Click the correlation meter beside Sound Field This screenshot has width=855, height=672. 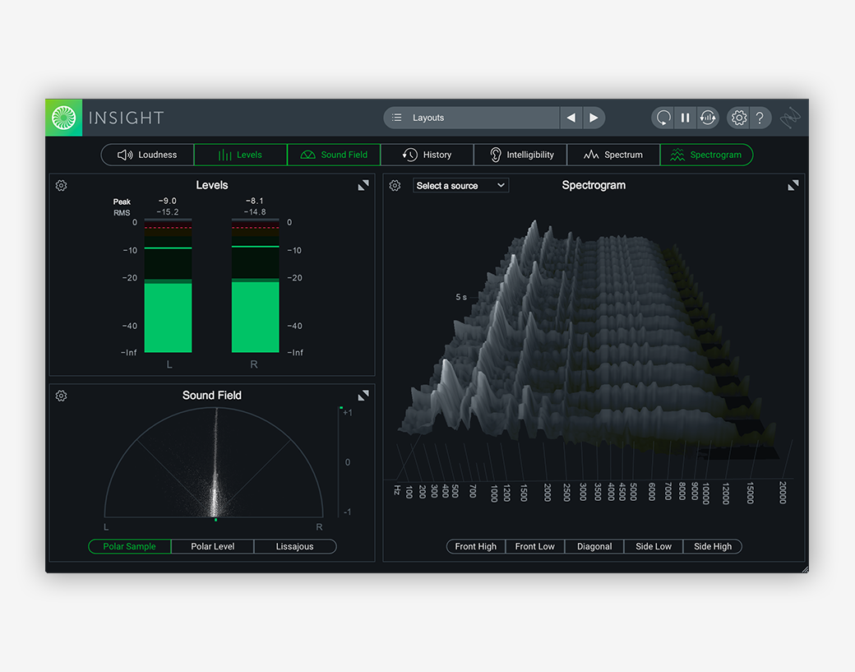tap(341, 462)
